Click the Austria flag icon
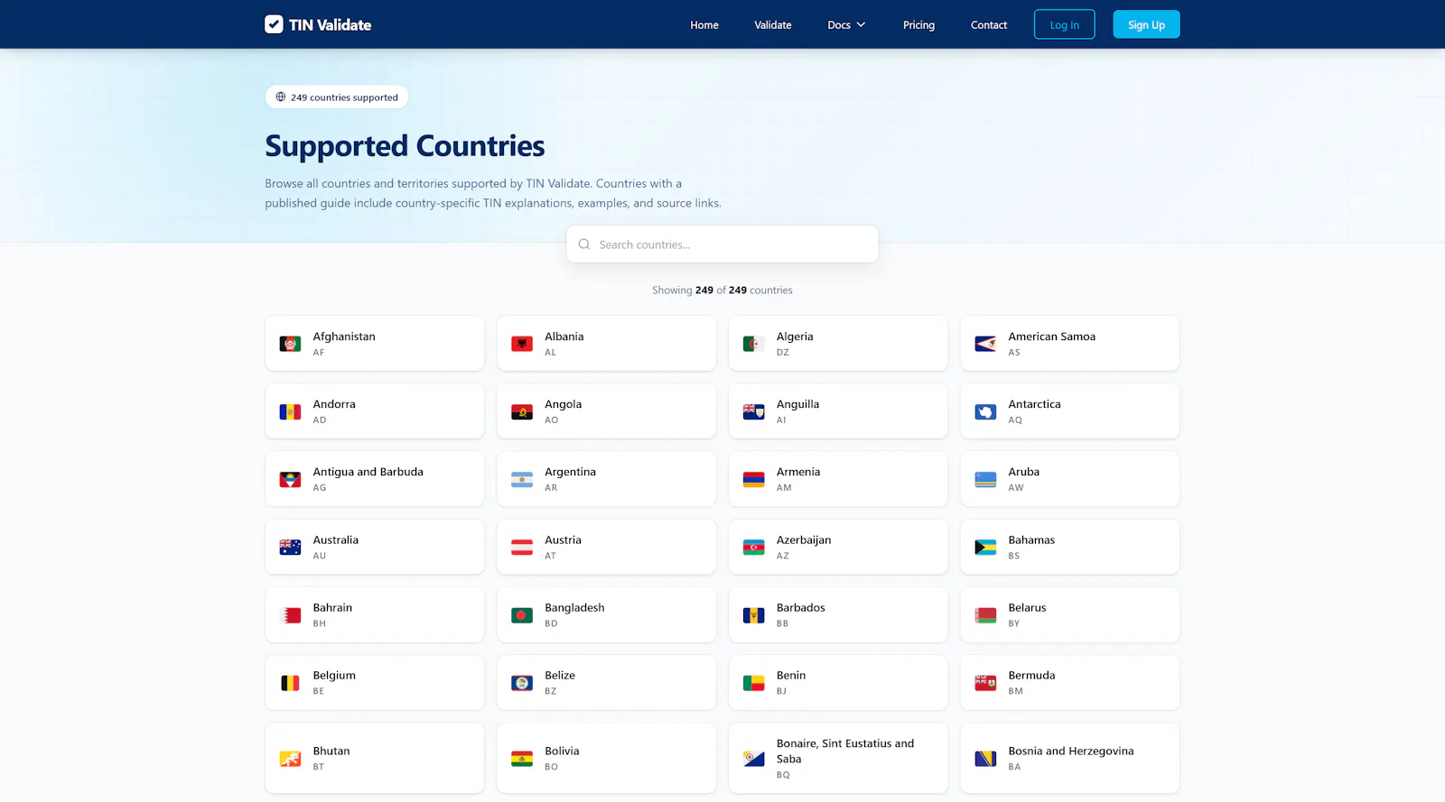This screenshot has width=1445, height=802. pyautogui.click(x=522, y=547)
